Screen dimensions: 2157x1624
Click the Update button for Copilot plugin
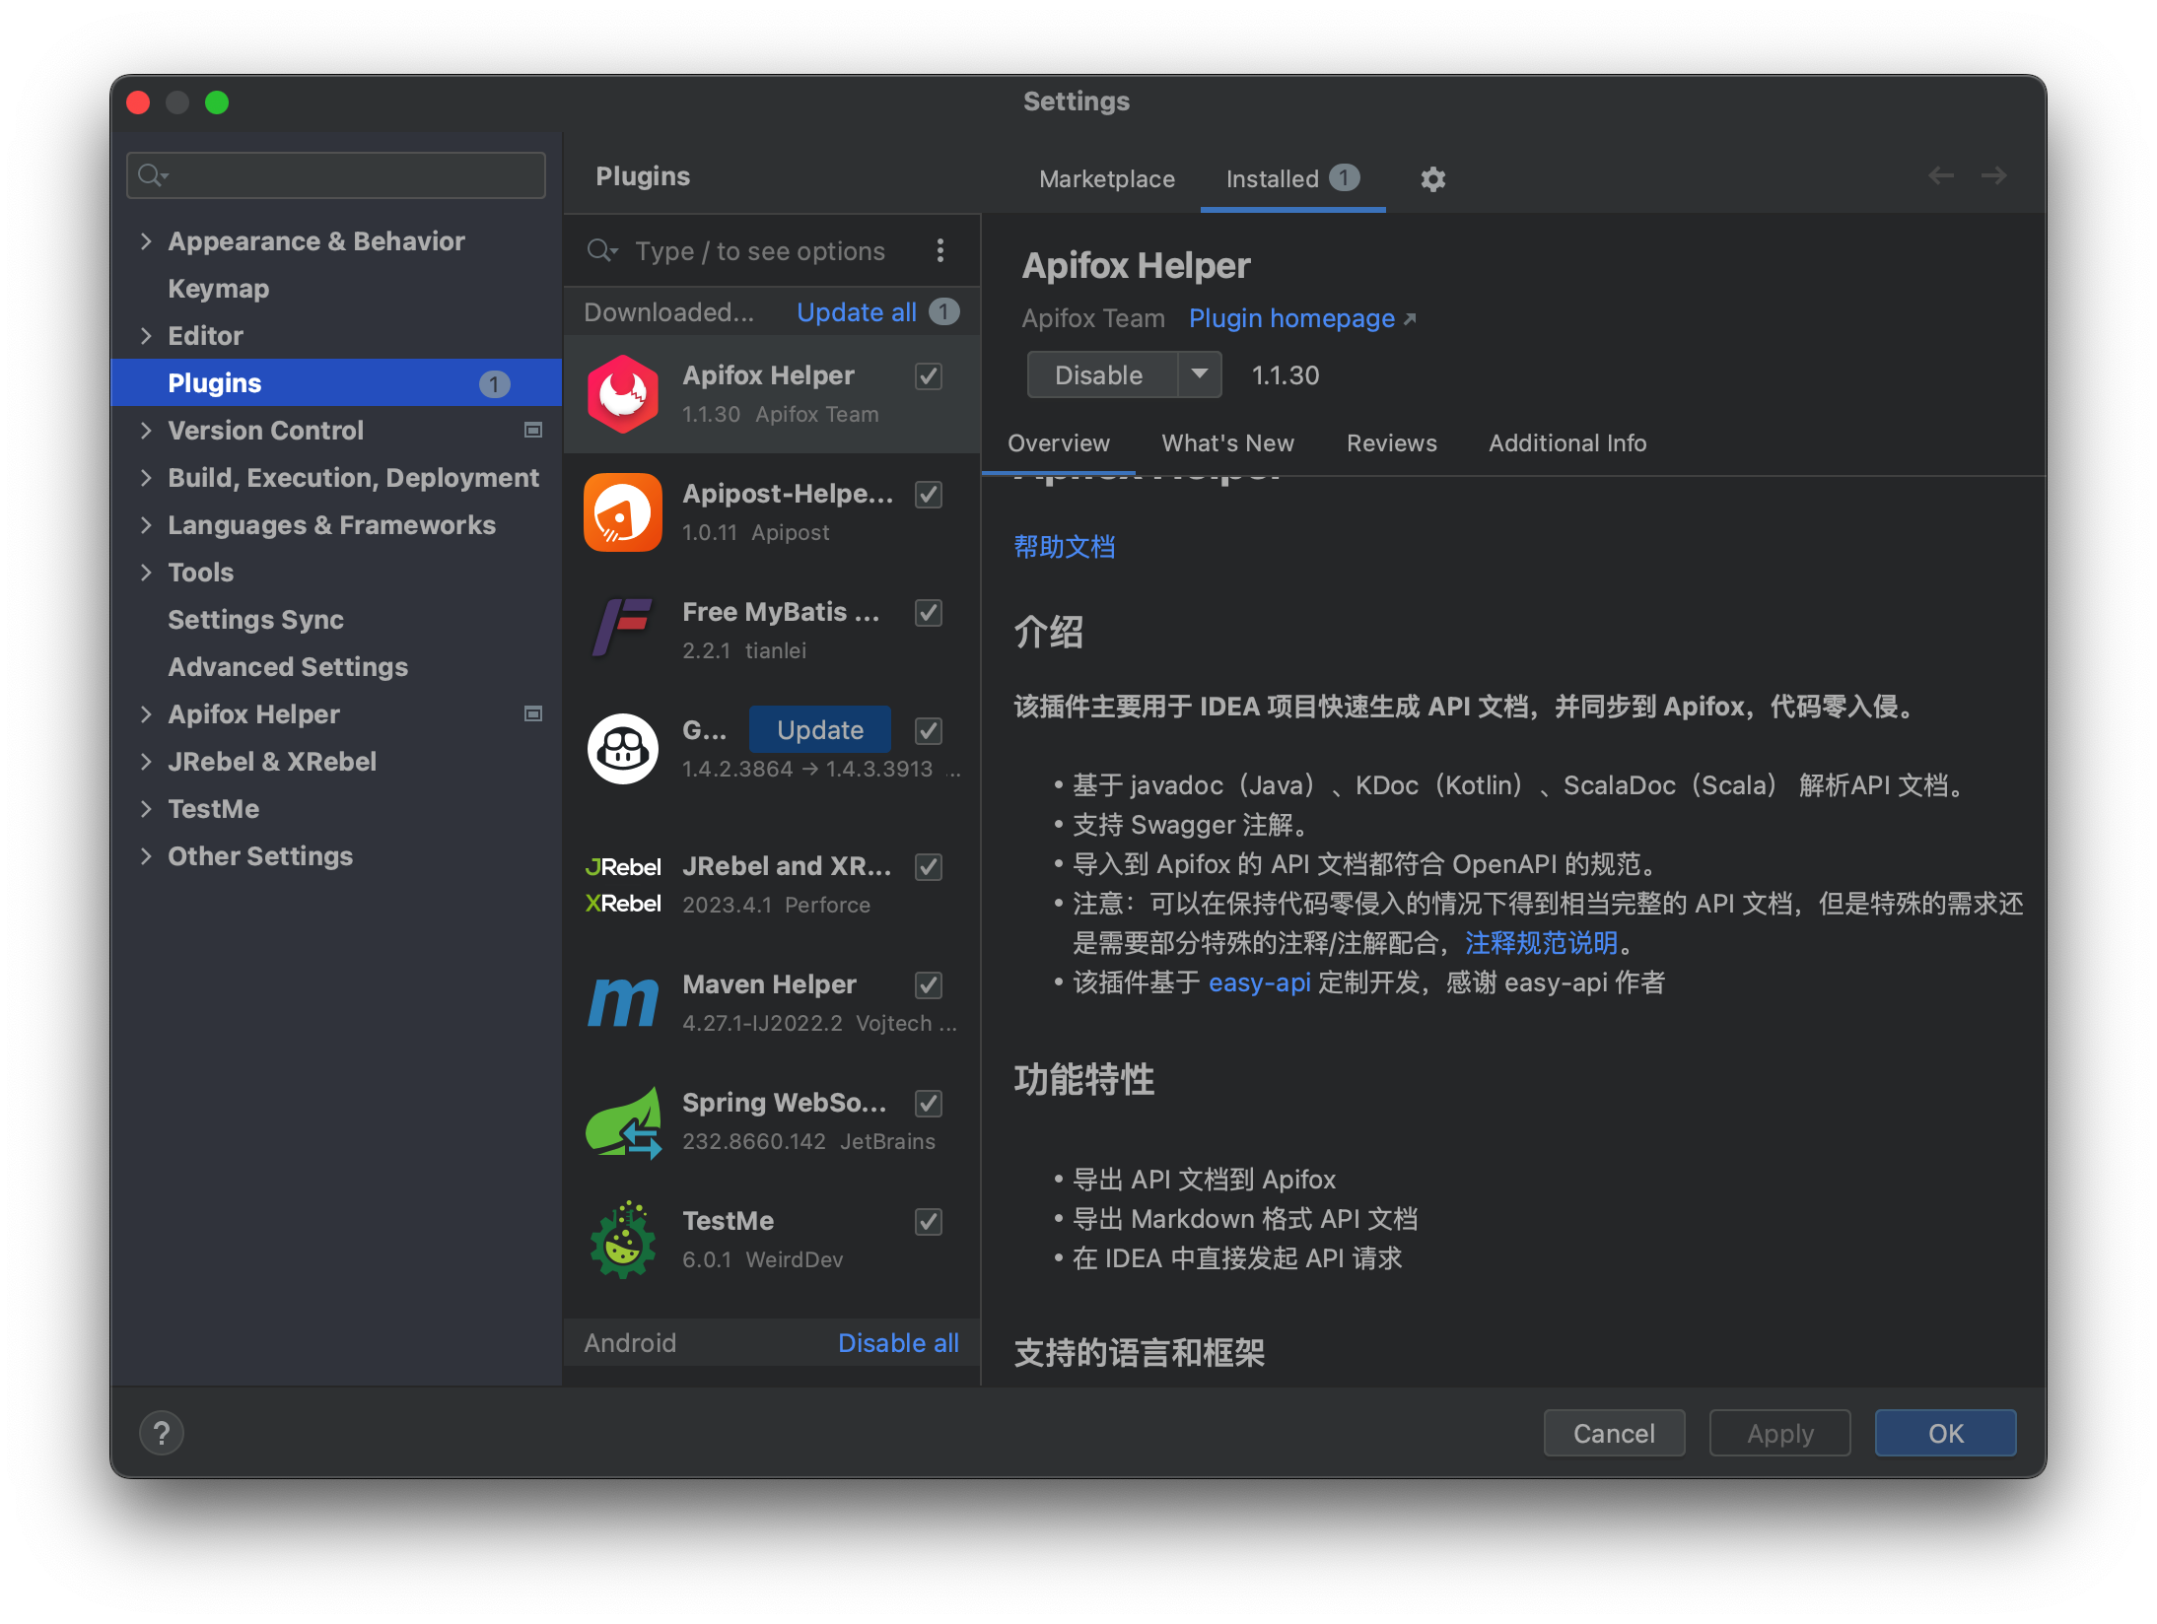pos(820,730)
